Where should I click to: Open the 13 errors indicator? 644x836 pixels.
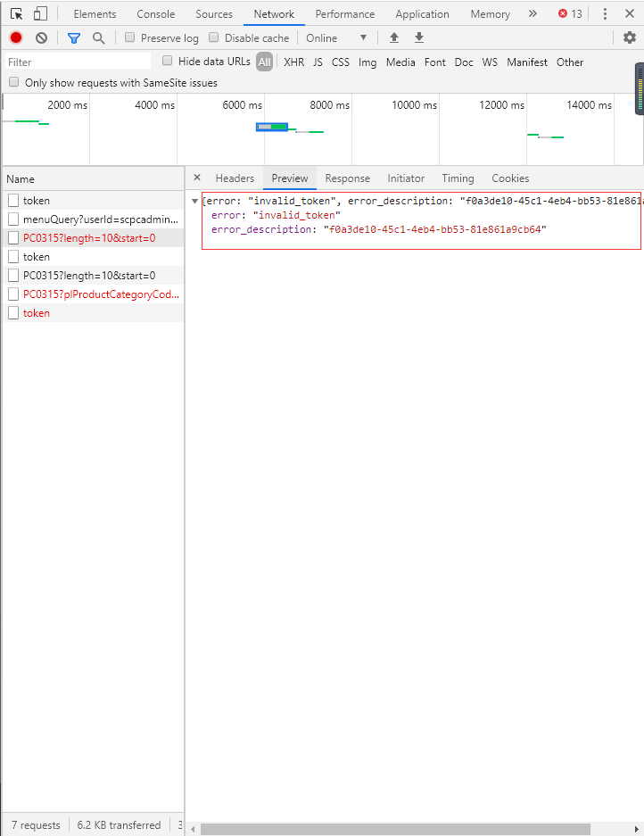[x=570, y=14]
